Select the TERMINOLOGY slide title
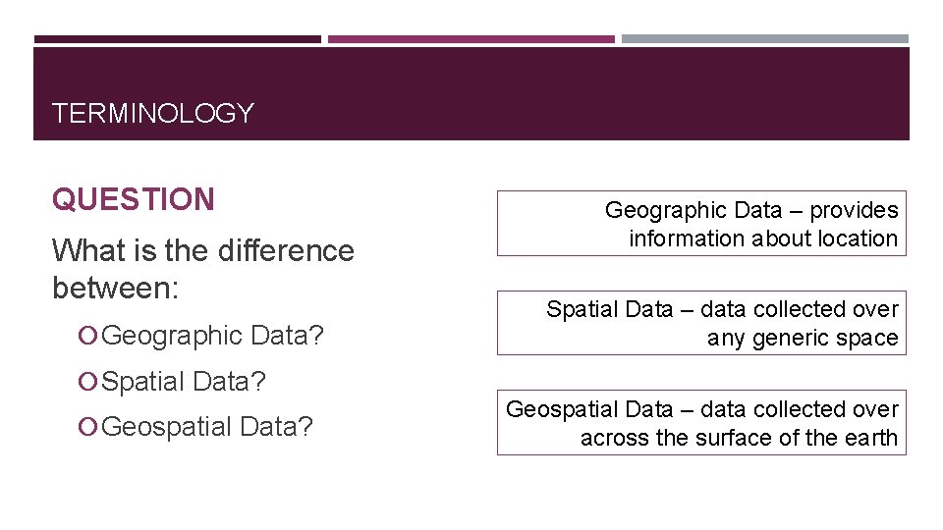Screen dimensions: 943x530 [x=152, y=114]
